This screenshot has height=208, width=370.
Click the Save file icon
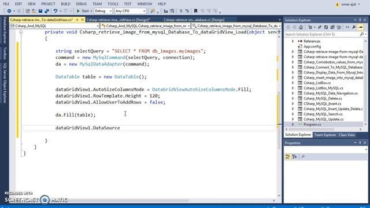[x=40, y=11]
